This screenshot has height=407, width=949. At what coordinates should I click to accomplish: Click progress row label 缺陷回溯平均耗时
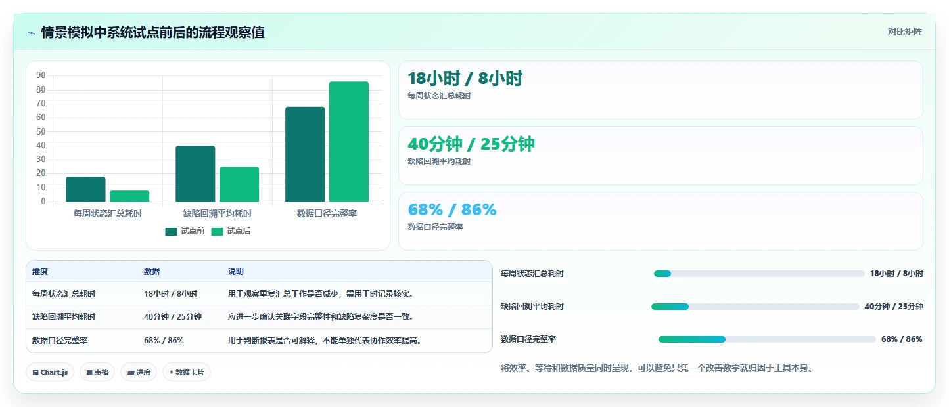[x=532, y=307]
